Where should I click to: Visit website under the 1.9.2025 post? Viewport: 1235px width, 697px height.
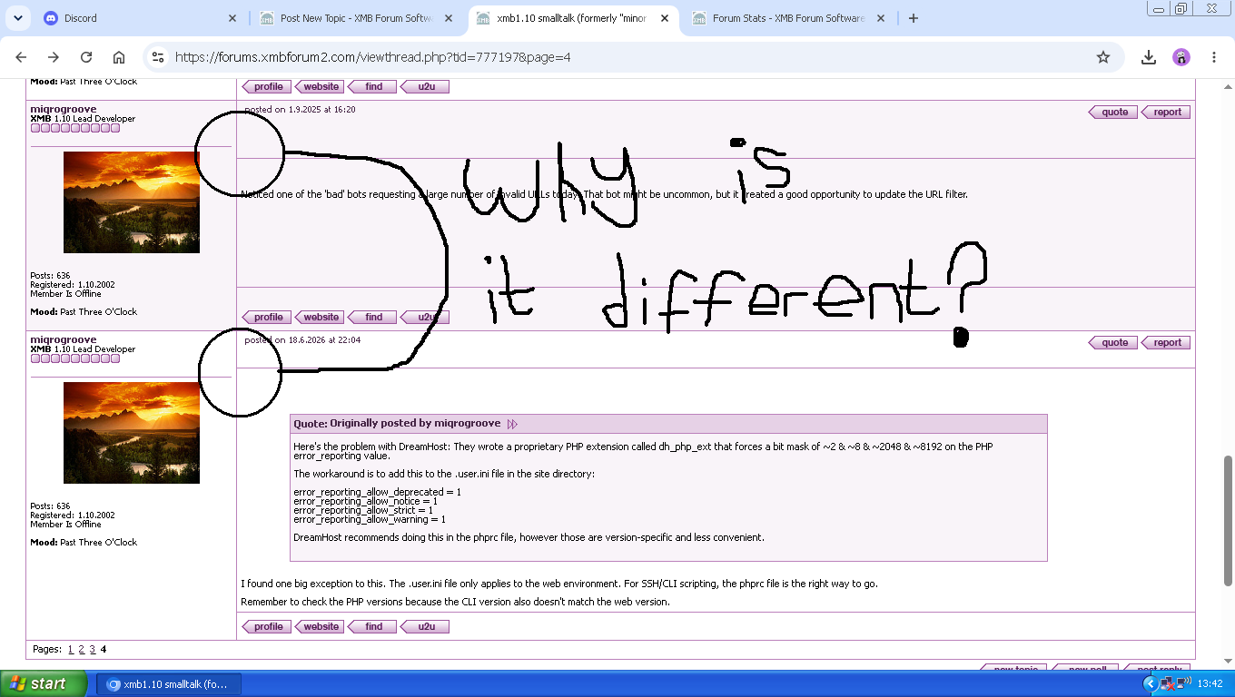[x=319, y=318]
